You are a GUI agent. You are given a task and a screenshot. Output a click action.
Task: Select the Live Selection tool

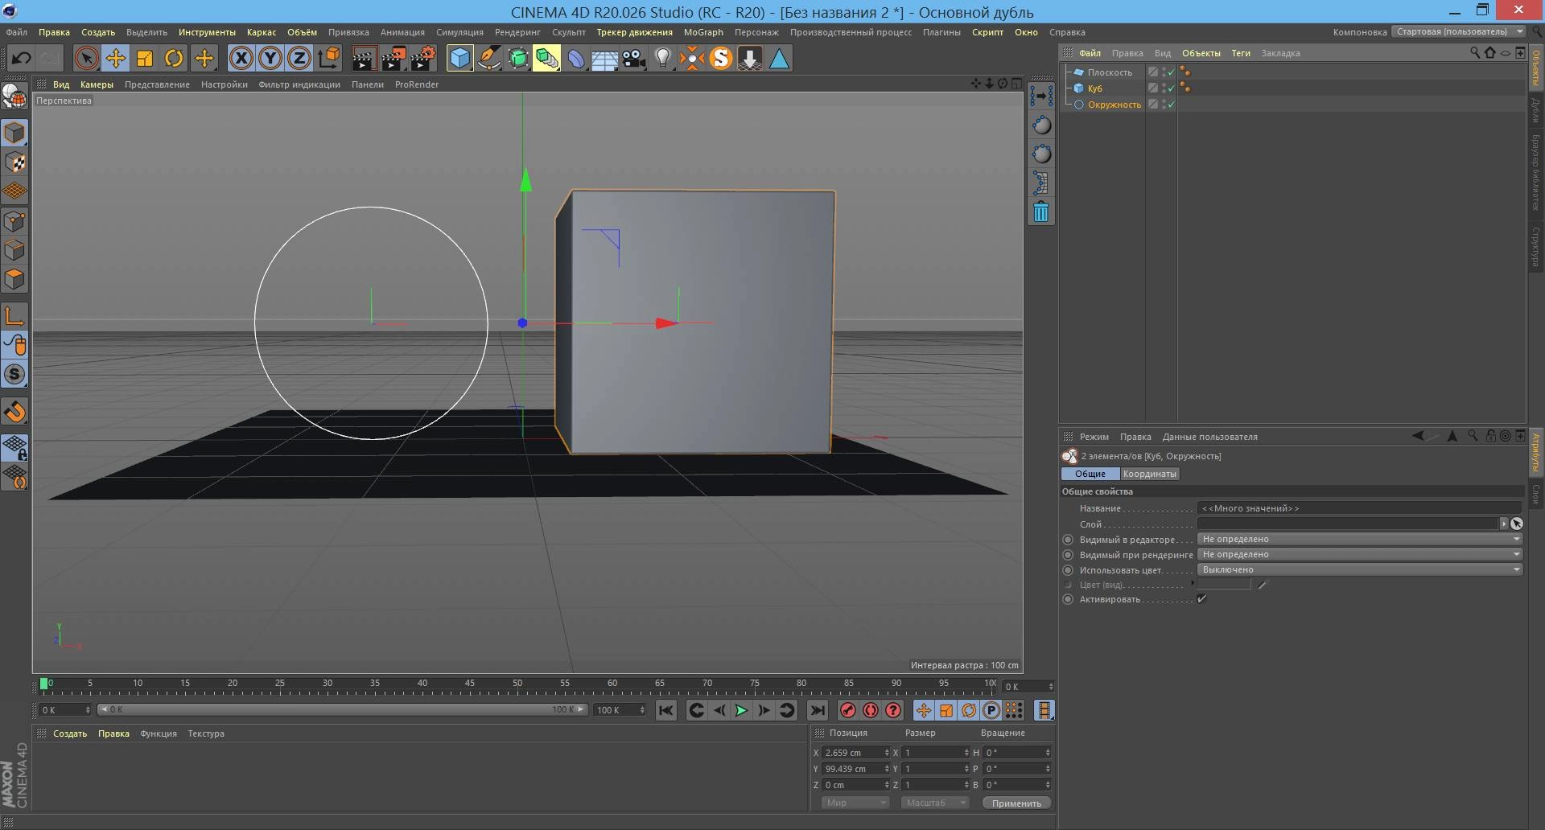(x=86, y=58)
